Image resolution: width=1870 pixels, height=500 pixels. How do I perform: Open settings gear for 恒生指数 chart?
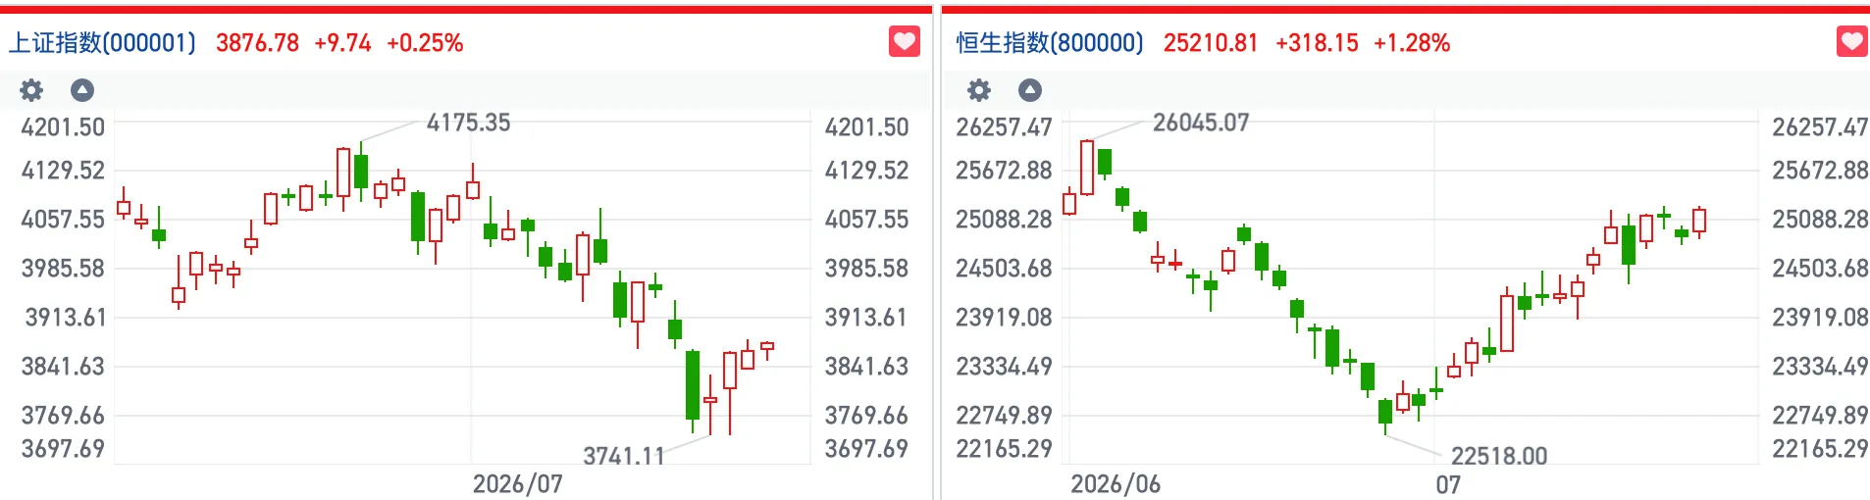pos(979,90)
